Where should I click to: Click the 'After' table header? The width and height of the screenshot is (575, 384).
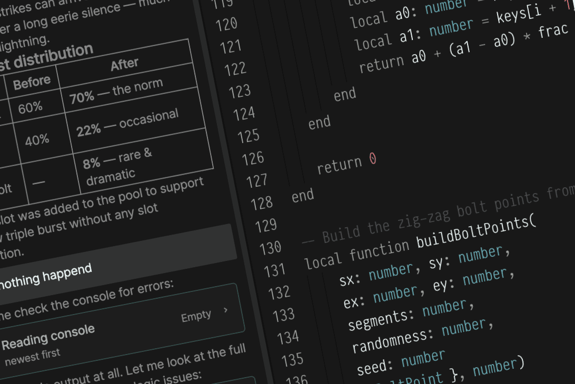(x=125, y=64)
